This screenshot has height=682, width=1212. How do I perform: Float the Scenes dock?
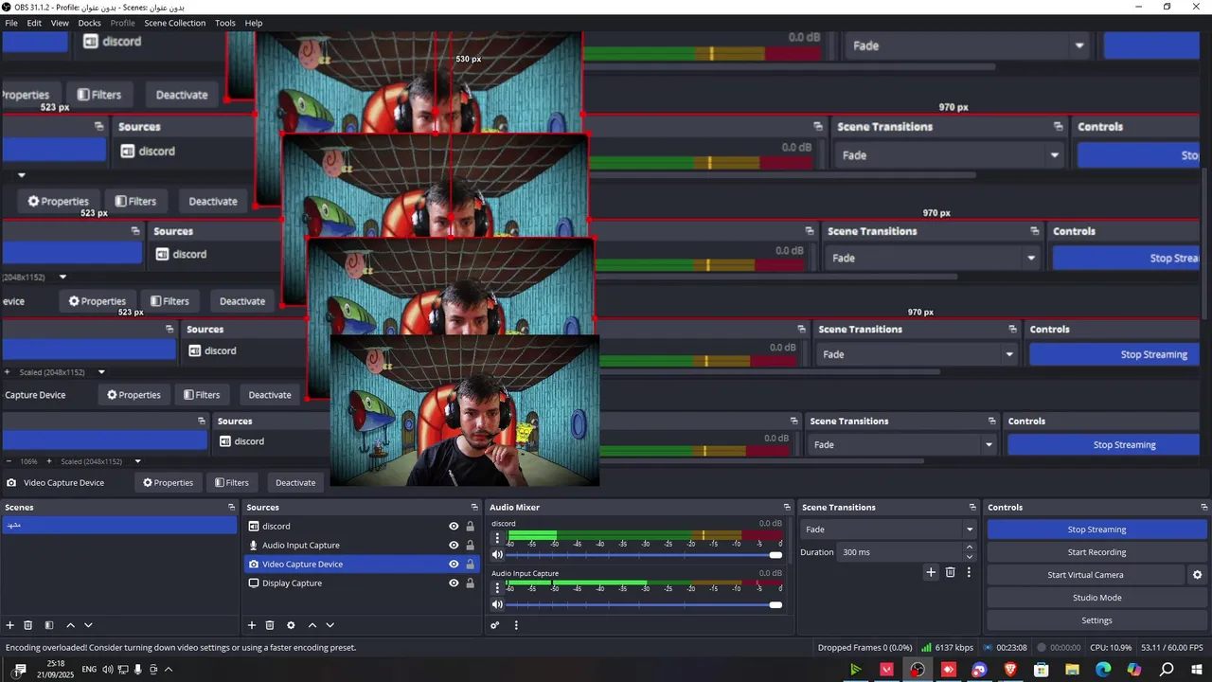[231, 508]
